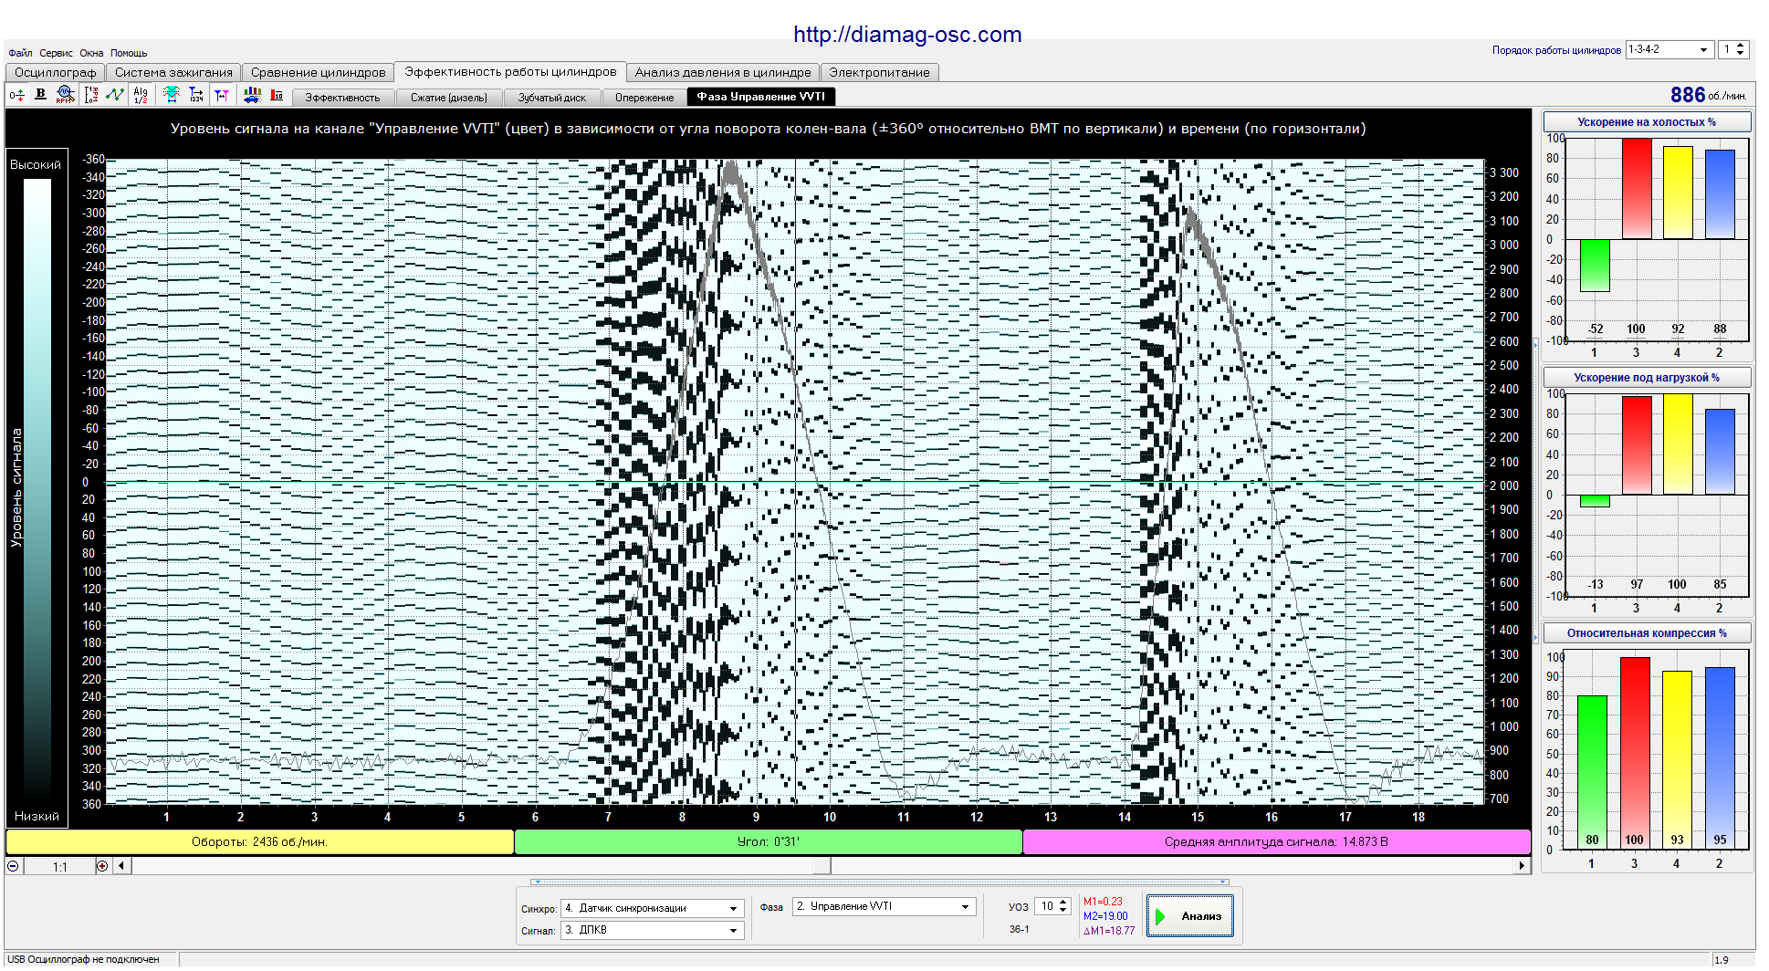Click the zero-level adjust arrows icon
The width and height of the screenshot is (1769, 971).
click(16, 95)
